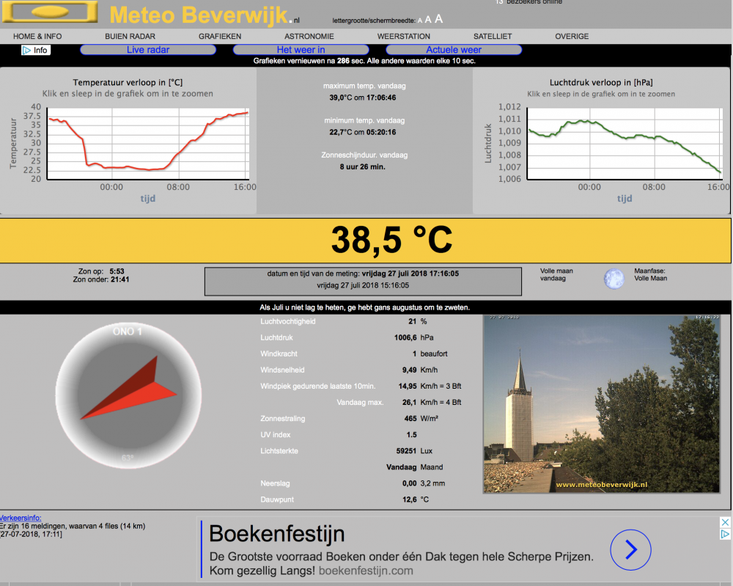Click the yellow Meteo Beverwijk logo
Screen dimensions: 733x586
tap(50, 12)
